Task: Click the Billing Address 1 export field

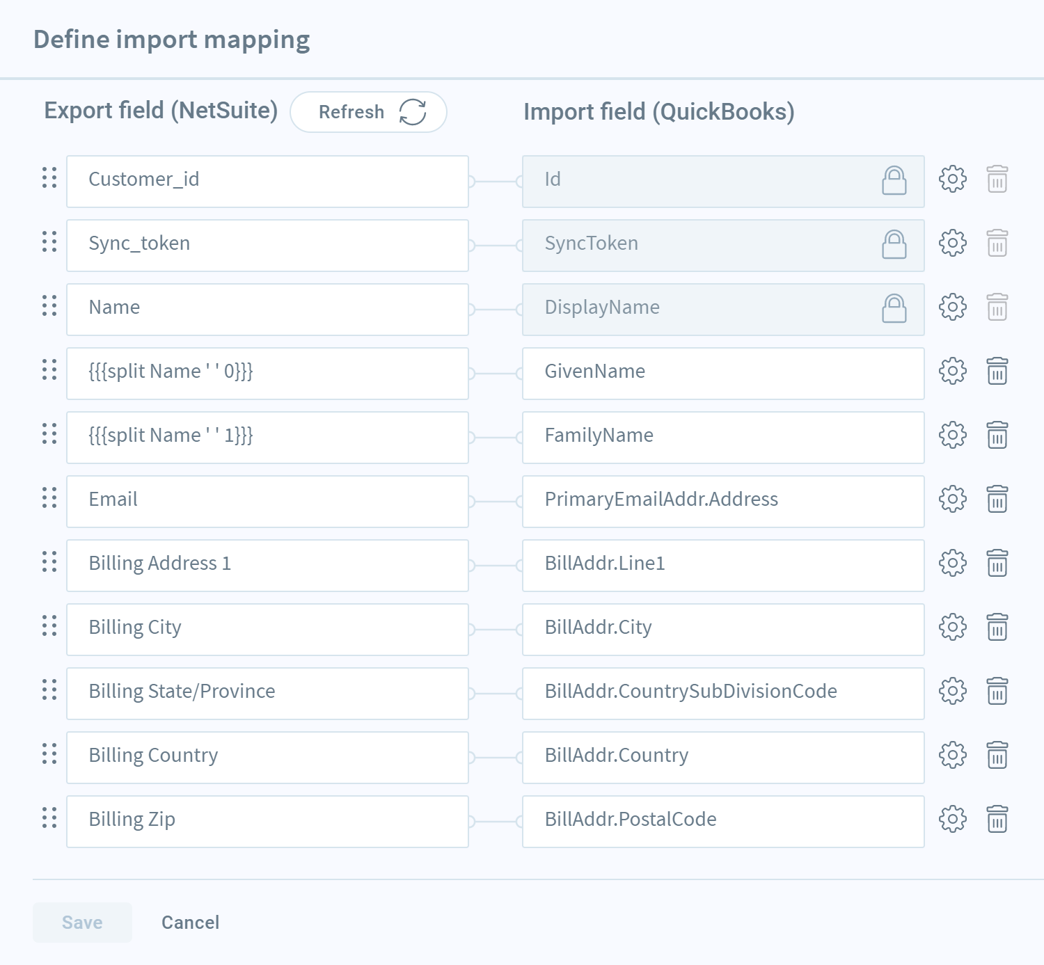Action: point(267,566)
